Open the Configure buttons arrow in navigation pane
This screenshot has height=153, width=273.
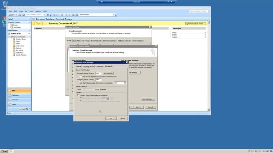point(29,109)
